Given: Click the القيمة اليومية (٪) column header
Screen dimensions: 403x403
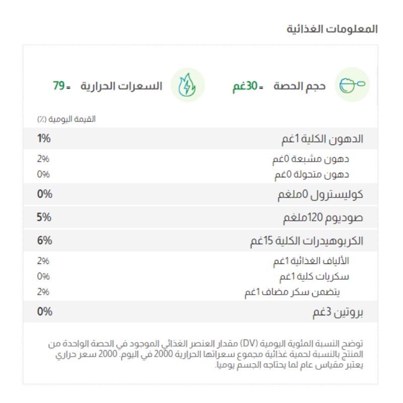Looking at the screenshot, I should pyautogui.click(x=66, y=119).
